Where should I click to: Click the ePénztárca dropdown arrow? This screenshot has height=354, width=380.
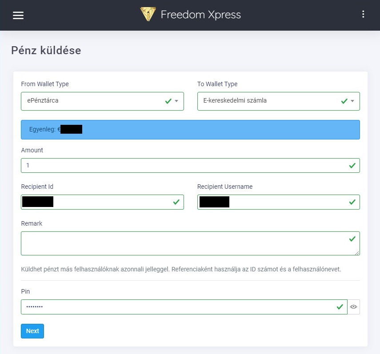176,101
